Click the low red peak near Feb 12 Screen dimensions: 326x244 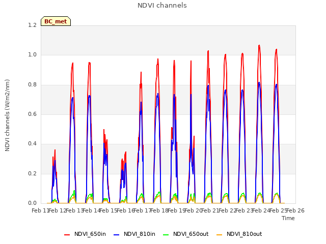pos(55,150)
